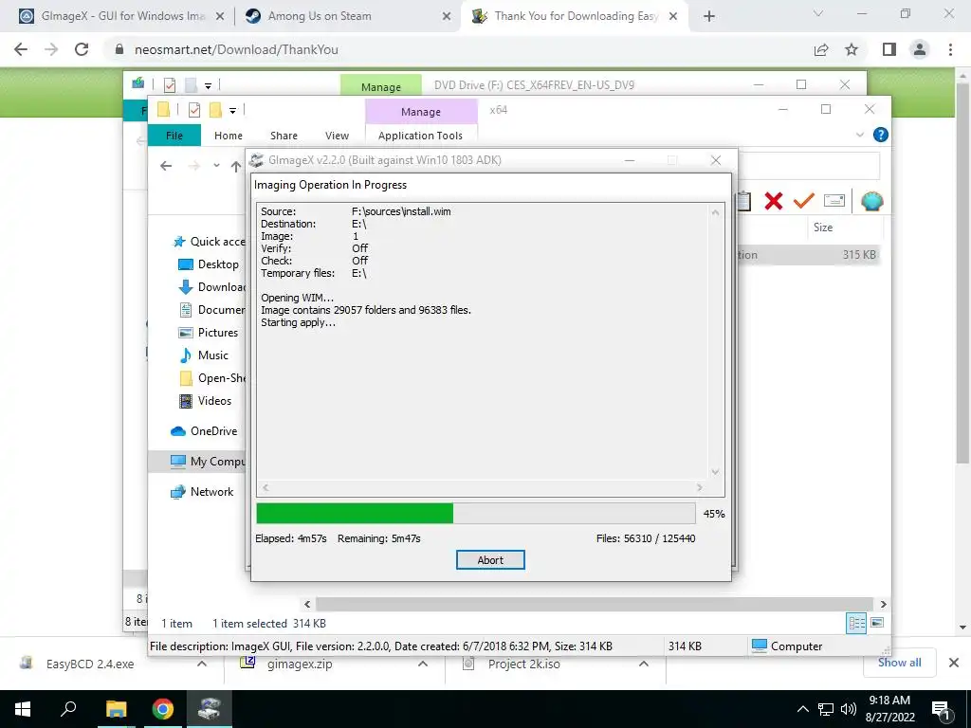
Task: Share this page icon in Chrome
Action: coord(821,49)
